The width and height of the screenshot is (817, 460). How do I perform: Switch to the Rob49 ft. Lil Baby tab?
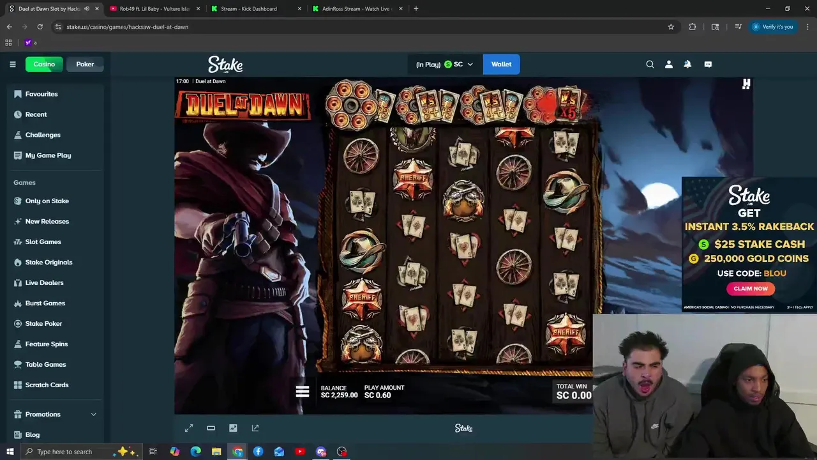(154, 9)
